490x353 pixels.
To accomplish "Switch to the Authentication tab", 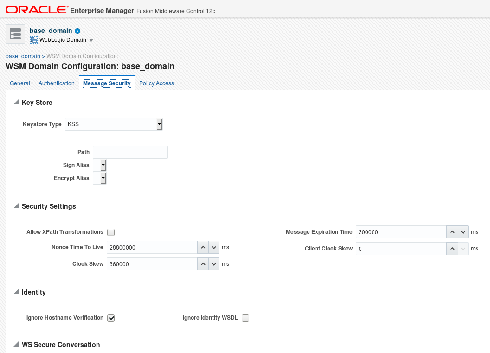I will tap(57, 83).
